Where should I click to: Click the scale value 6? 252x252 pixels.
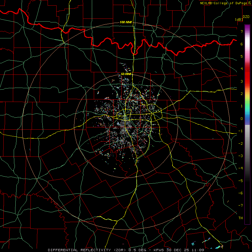pyautogui.click(x=242, y=44)
